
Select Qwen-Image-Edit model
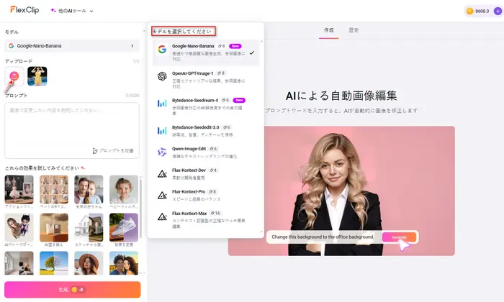pos(206,152)
